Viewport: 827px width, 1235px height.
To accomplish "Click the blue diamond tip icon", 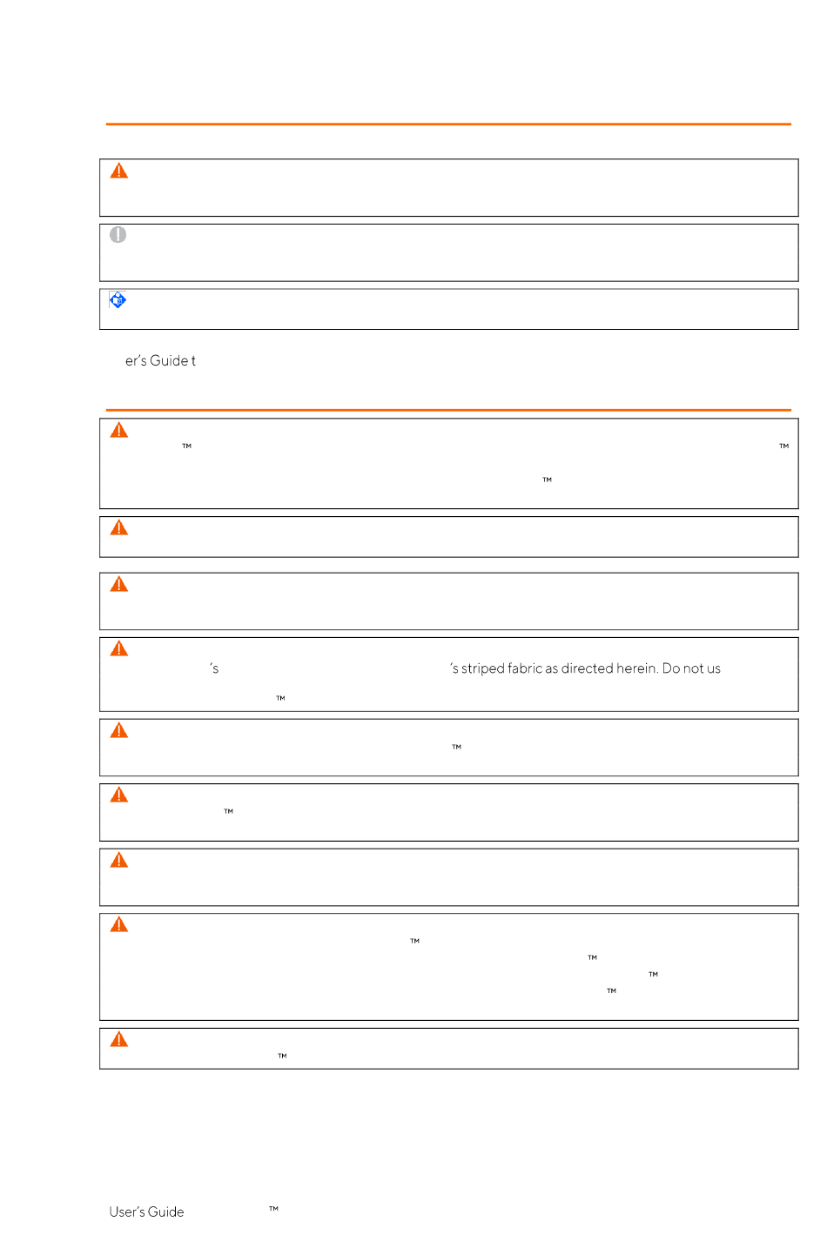I will click(x=118, y=300).
